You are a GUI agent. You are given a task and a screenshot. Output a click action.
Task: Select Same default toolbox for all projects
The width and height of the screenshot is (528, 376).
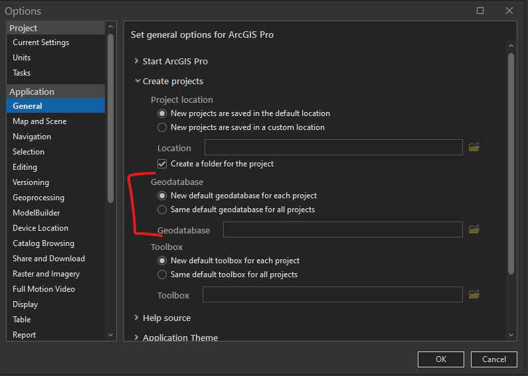point(162,275)
